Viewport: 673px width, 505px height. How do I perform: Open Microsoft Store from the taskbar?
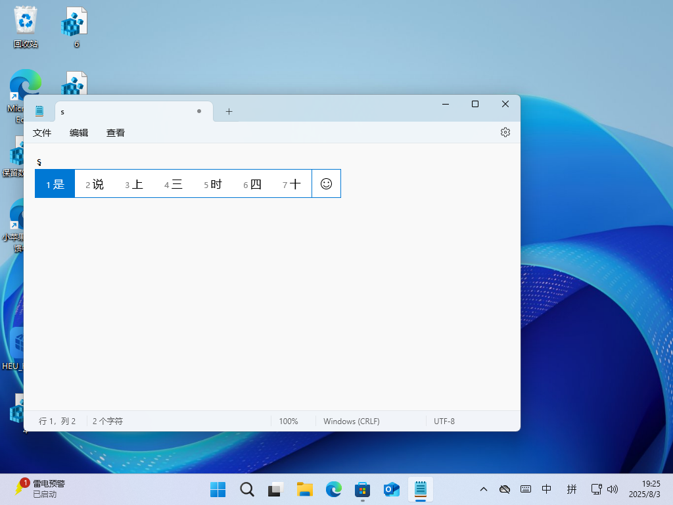pos(363,489)
